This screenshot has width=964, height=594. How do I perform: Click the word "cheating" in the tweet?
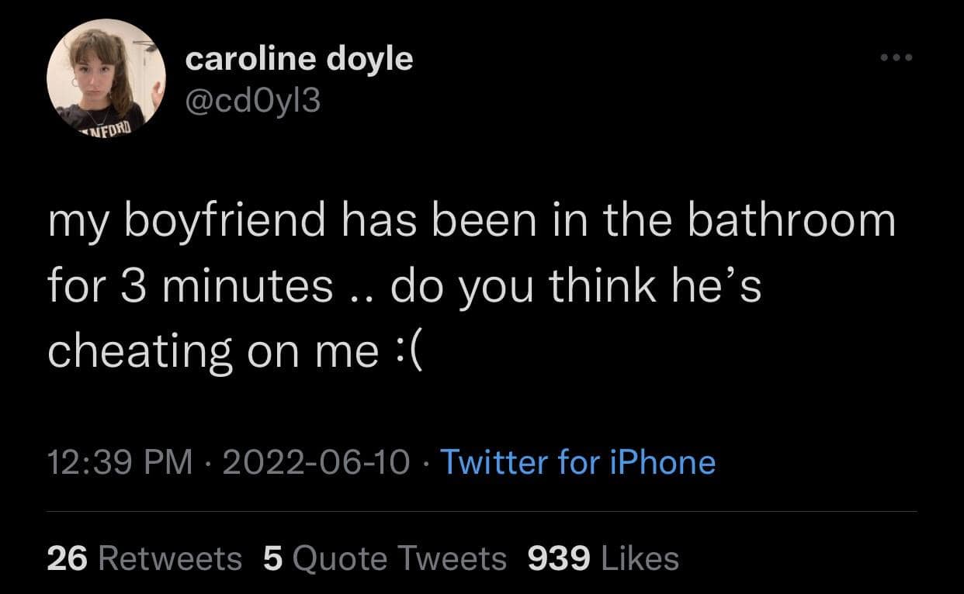(140, 351)
